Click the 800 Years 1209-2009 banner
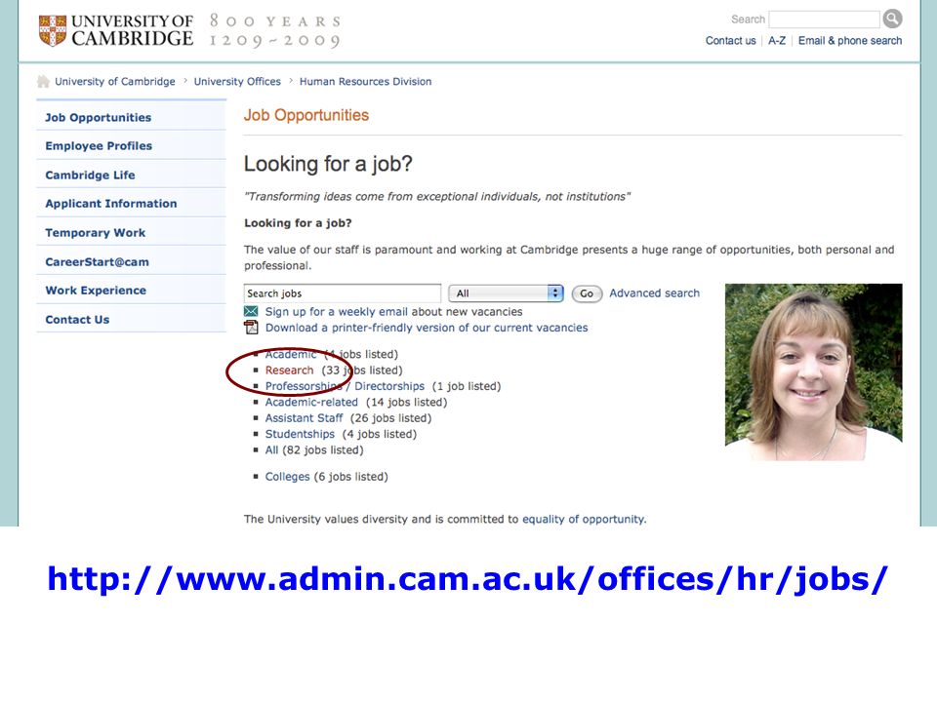The height and width of the screenshot is (702, 937). click(x=275, y=31)
